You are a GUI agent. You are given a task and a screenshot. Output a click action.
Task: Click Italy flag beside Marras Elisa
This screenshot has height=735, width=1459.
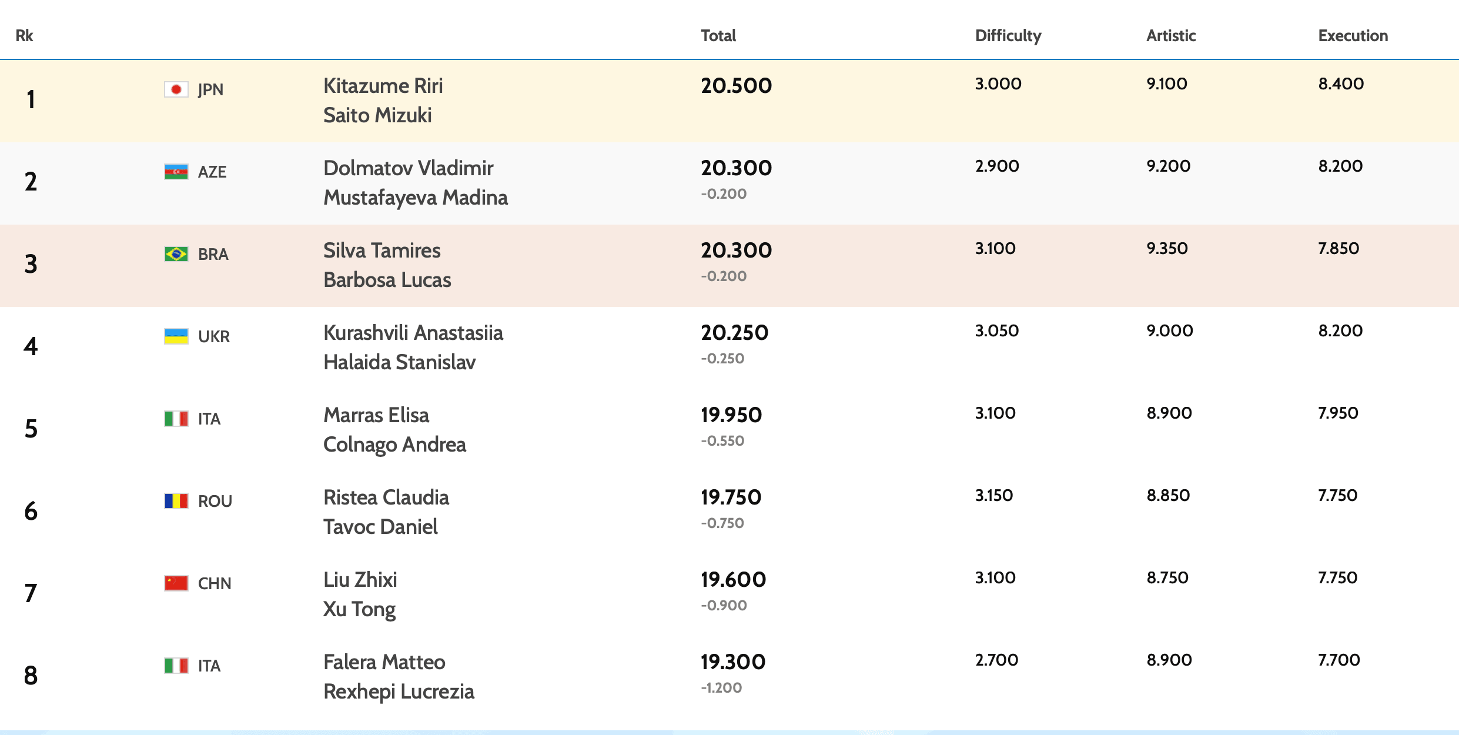pyautogui.click(x=176, y=419)
